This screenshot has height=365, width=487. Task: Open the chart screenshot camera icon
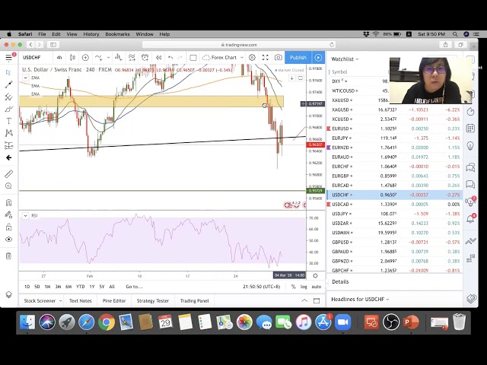(x=279, y=58)
